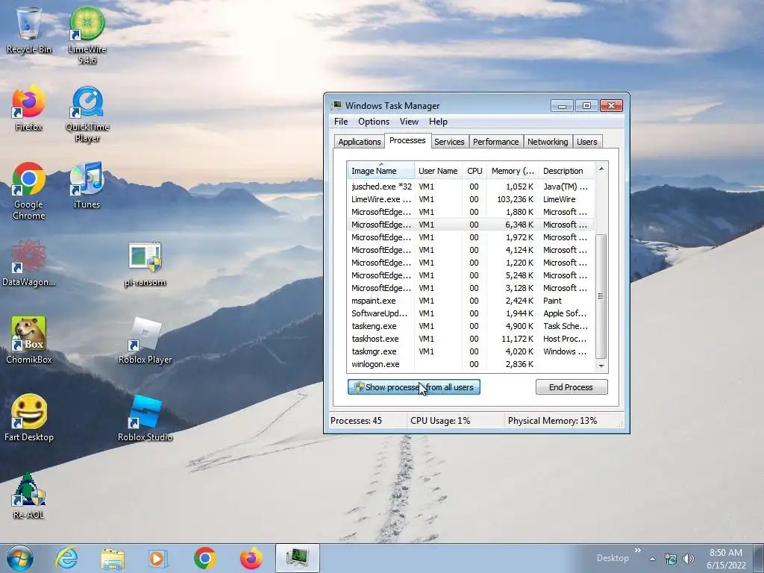Select the iTunes desktop icon

[87, 185]
